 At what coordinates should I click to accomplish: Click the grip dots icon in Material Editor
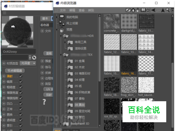tap(5, 13)
